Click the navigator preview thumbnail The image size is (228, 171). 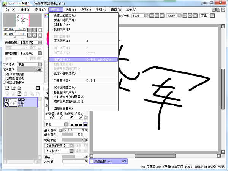tap(22, 20)
